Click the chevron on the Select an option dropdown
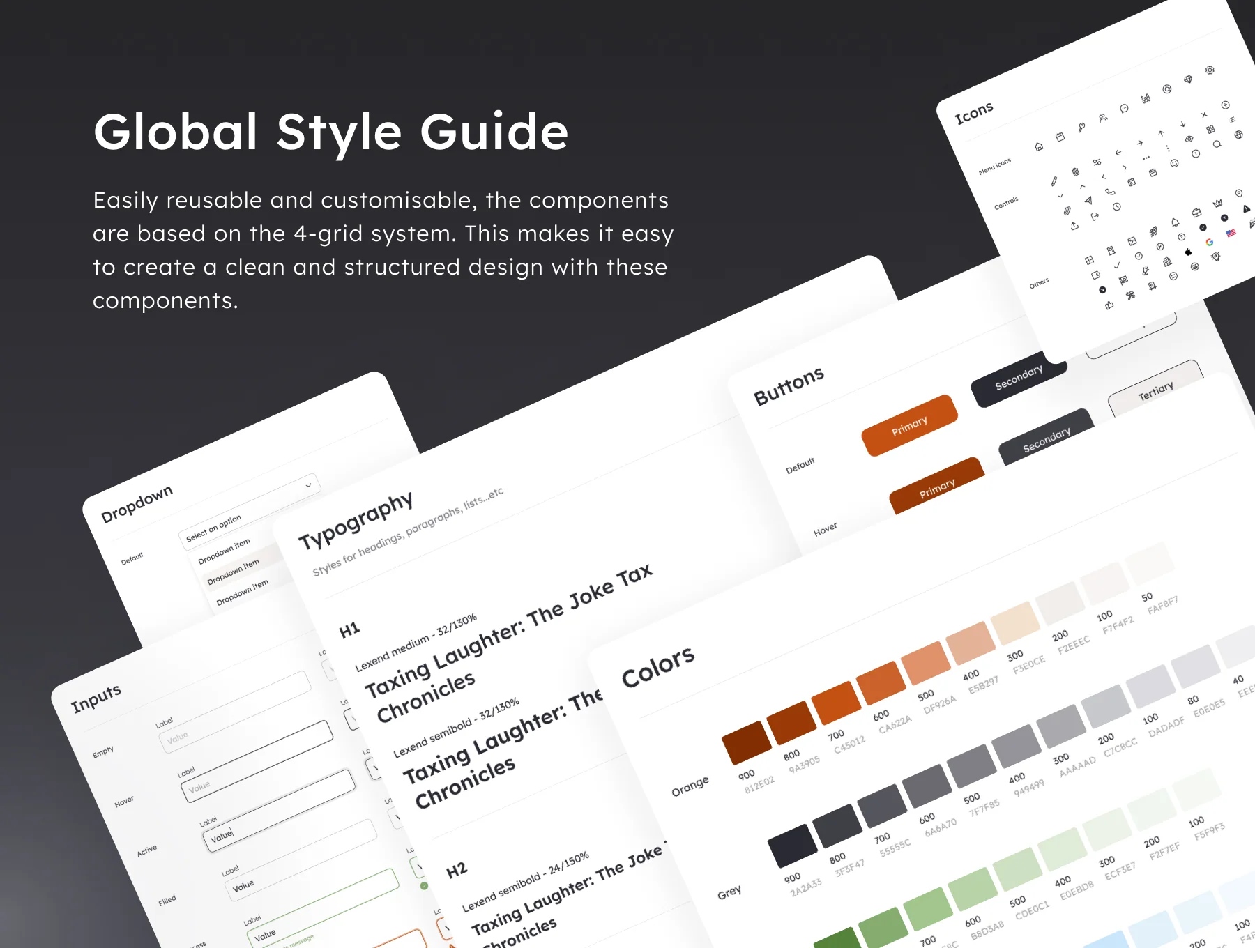This screenshot has width=1255, height=948. coord(308,485)
